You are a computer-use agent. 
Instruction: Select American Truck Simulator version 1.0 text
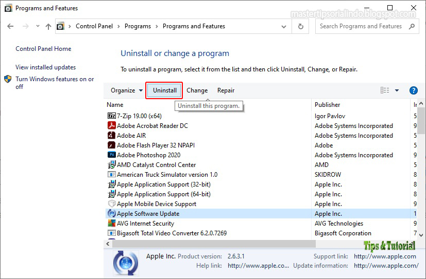167,175
